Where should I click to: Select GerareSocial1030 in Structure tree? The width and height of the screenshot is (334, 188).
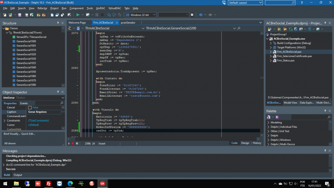click(x=26, y=59)
